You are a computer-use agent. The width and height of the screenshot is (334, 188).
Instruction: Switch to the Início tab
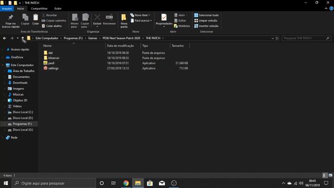pyautogui.click(x=20, y=8)
